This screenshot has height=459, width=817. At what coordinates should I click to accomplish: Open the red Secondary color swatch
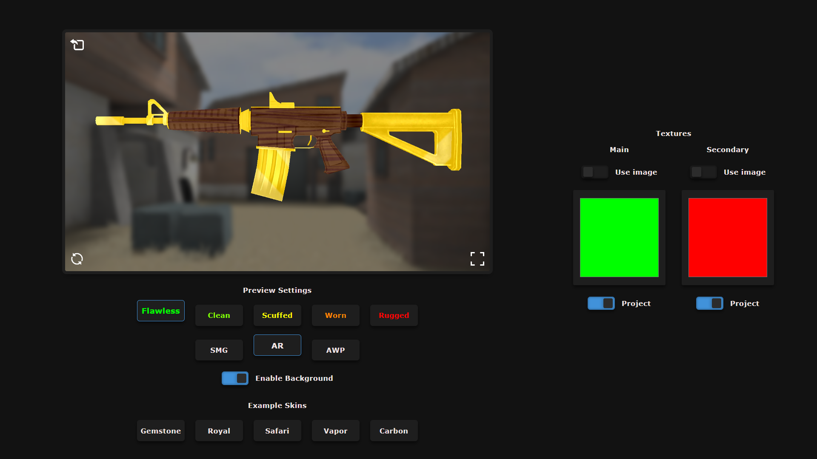pyautogui.click(x=728, y=238)
